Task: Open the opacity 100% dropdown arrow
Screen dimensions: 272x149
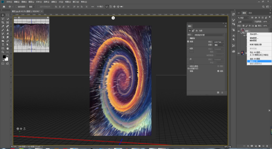Action: 269,22
